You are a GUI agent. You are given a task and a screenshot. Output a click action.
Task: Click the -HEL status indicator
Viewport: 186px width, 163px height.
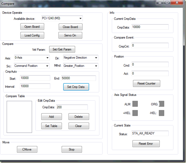(161, 113)
